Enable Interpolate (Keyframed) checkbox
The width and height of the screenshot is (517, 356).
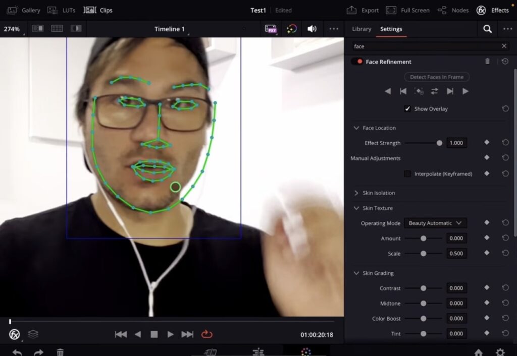407,174
